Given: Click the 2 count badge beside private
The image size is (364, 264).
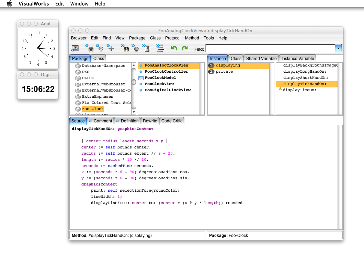Looking at the screenshot, I should pyautogui.click(x=211, y=72).
